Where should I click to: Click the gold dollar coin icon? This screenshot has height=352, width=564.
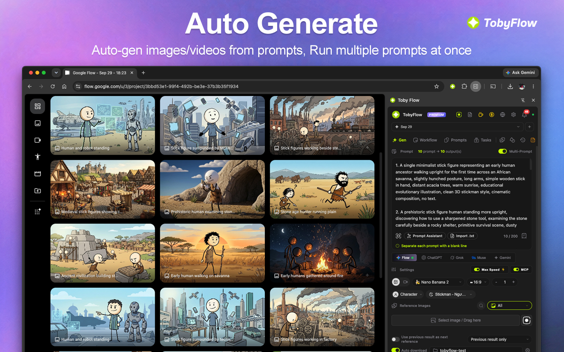(x=492, y=115)
